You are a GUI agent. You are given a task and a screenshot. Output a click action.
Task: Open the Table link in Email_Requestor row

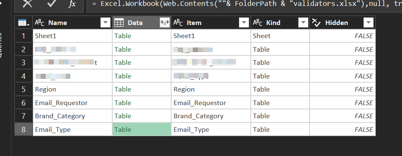(123, 103)
